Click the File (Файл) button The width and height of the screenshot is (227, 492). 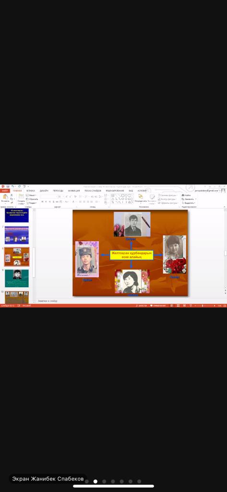pos(5,190)
